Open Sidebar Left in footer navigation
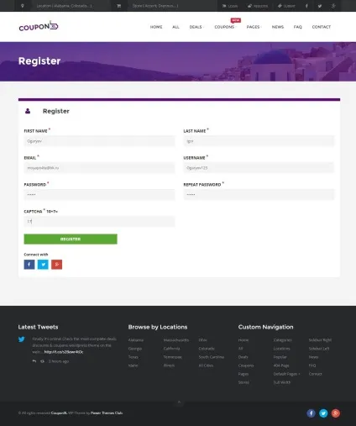 [x=319, y=349]
